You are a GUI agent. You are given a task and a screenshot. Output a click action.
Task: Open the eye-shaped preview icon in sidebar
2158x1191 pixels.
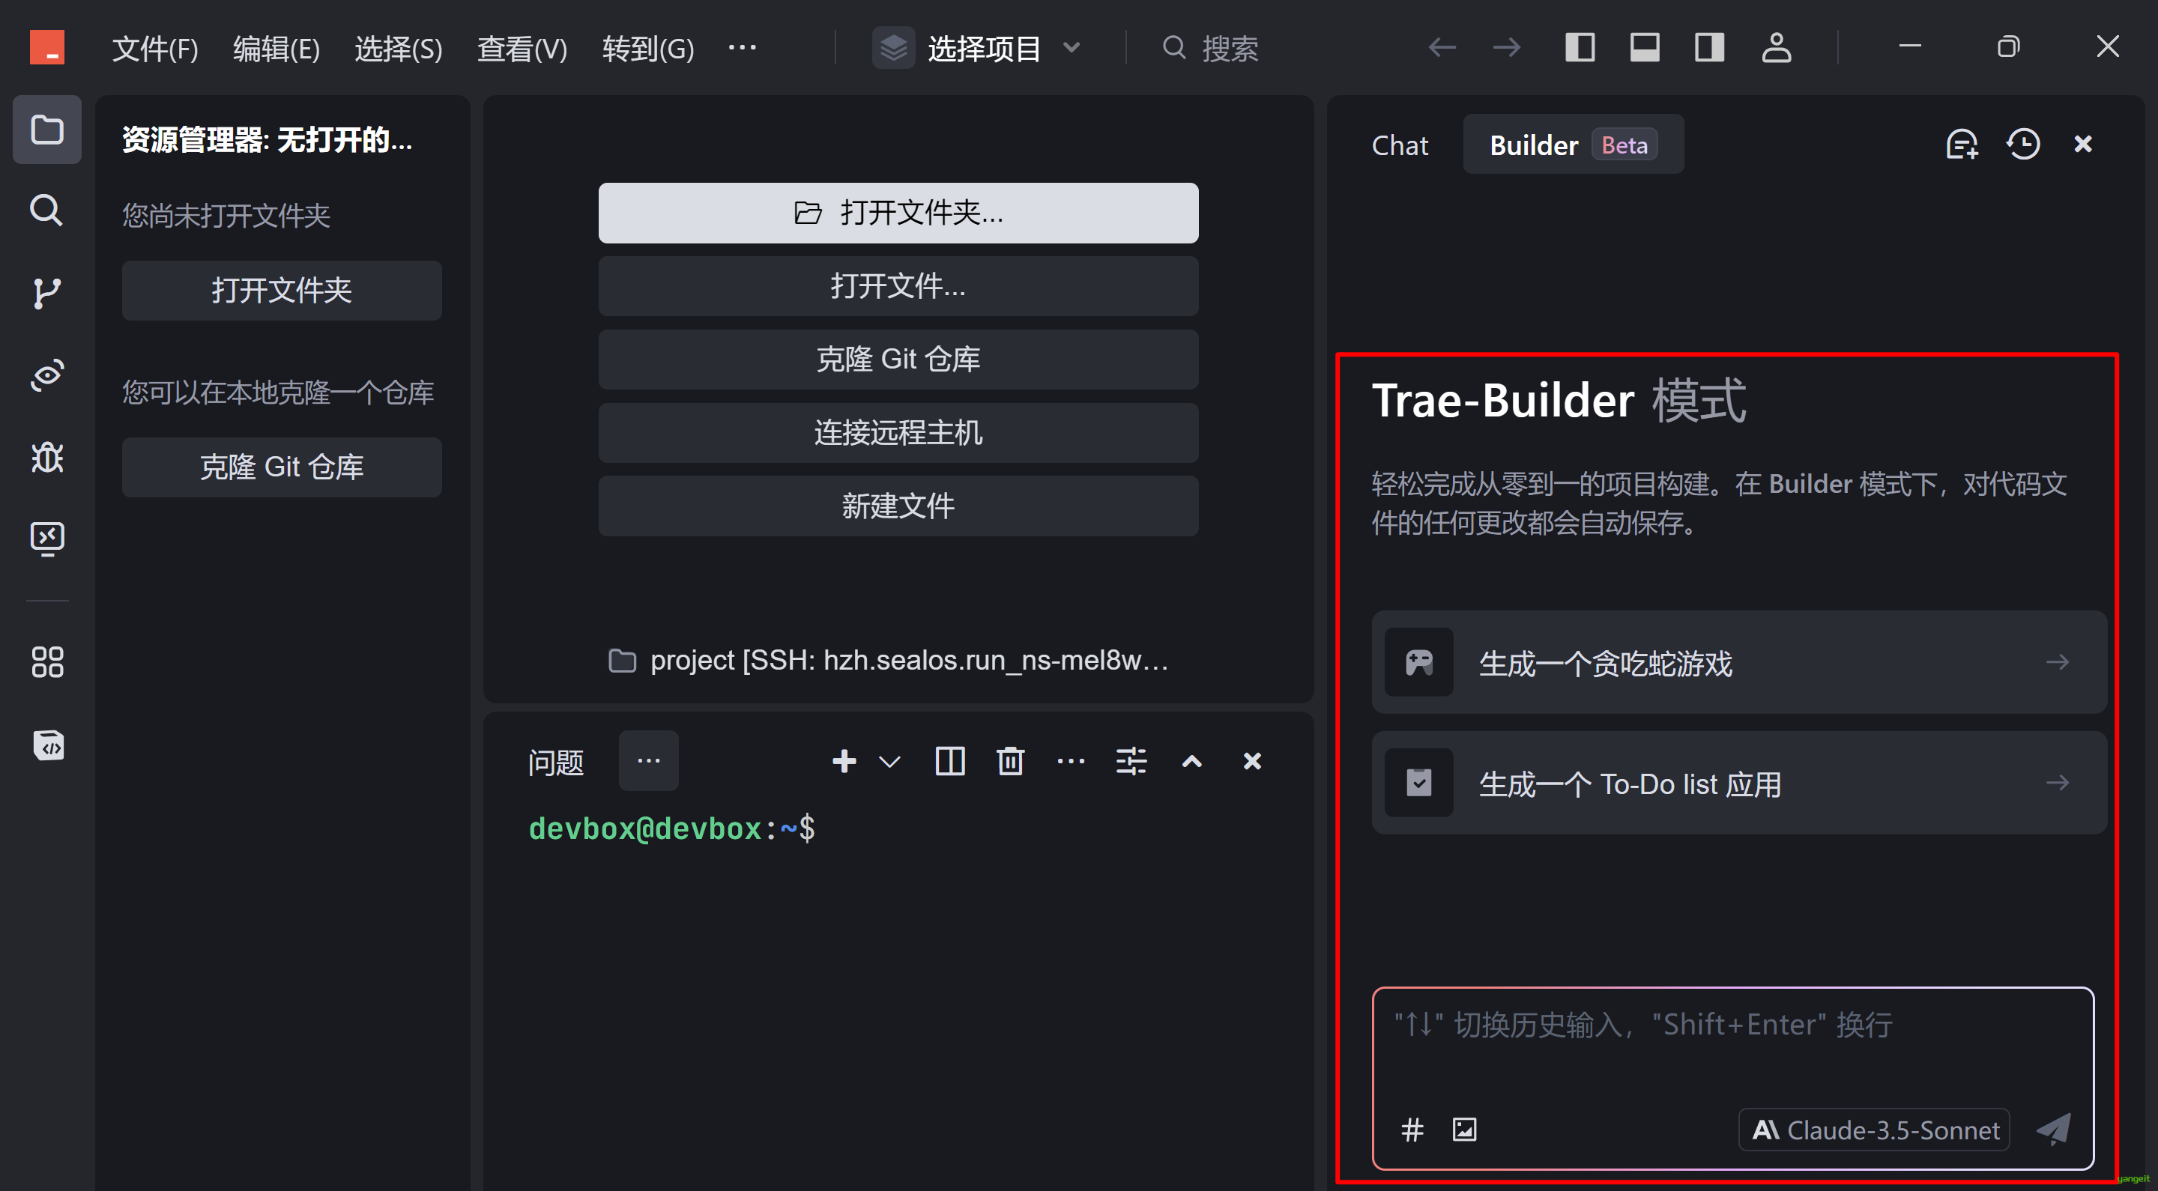click(x=47, y=375)
